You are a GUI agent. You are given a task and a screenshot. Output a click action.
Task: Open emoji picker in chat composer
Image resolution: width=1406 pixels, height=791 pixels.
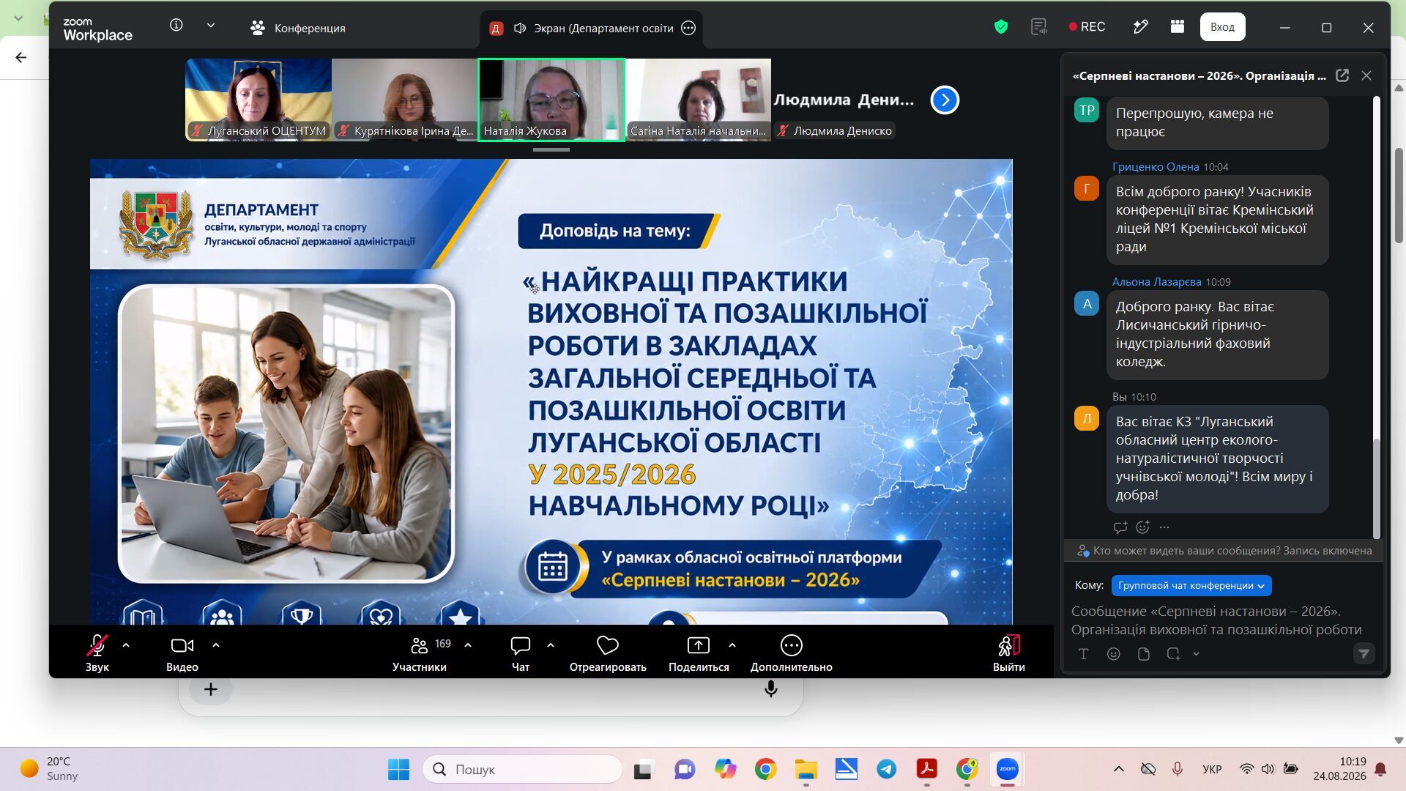pyautogui.click(x=1114, y=654)
